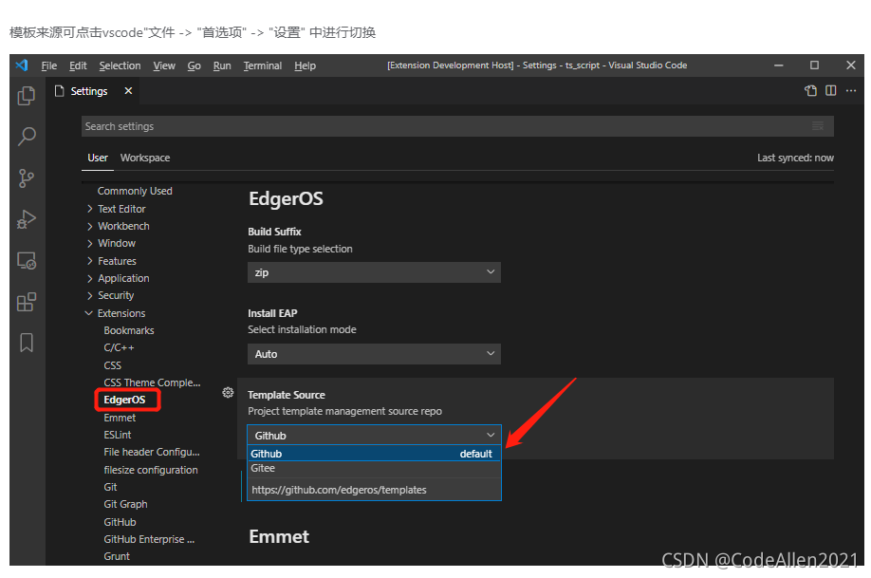871x578 pixels.
Task: Click the Template Source setting title
Action: pyautogui.click(x=287, y=395)
